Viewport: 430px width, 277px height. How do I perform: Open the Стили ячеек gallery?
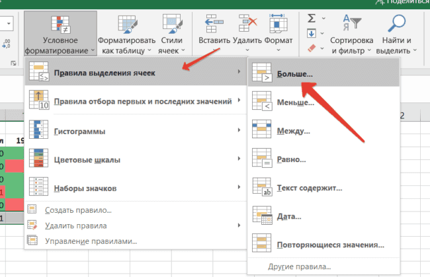tap(173, 25)
